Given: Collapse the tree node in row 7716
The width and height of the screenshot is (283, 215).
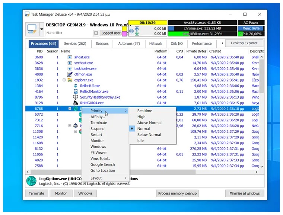Looking at the screenshot, I should coord(70,126).
